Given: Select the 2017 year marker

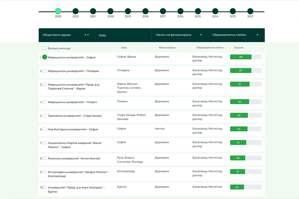Looking at the screenshot, I should 163,11.
